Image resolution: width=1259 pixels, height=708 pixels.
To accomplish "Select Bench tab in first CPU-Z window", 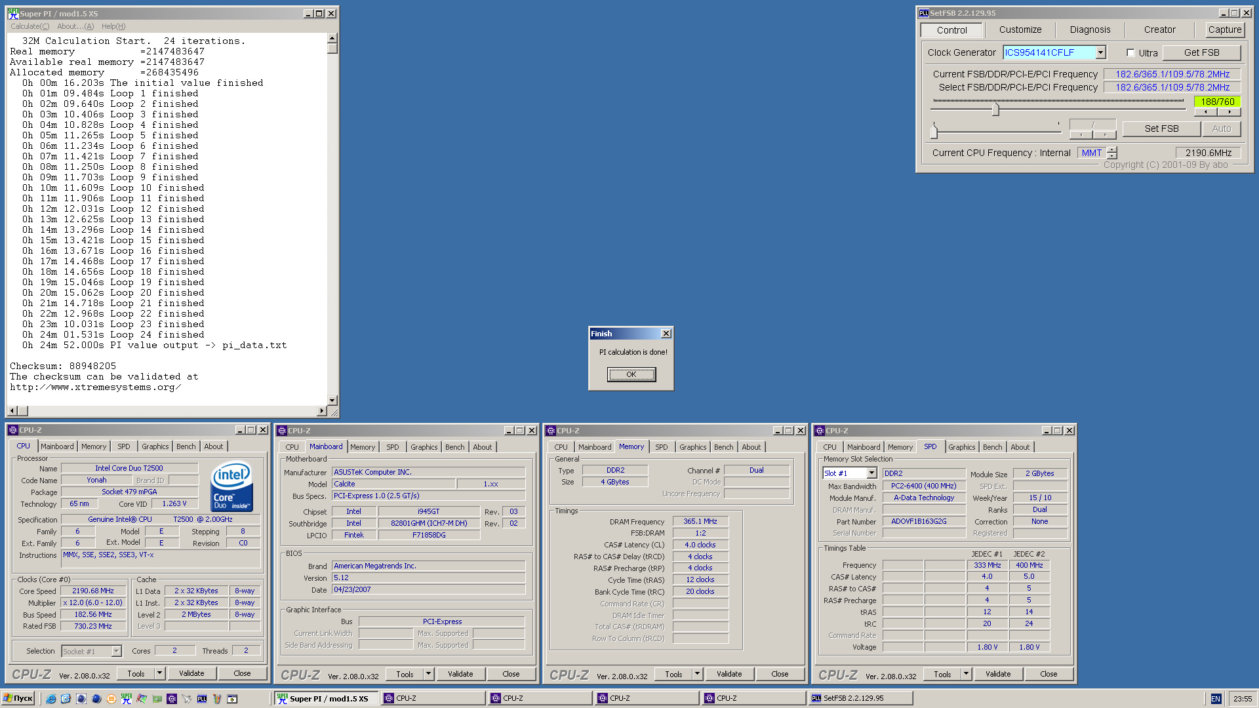I will point(186,446).
